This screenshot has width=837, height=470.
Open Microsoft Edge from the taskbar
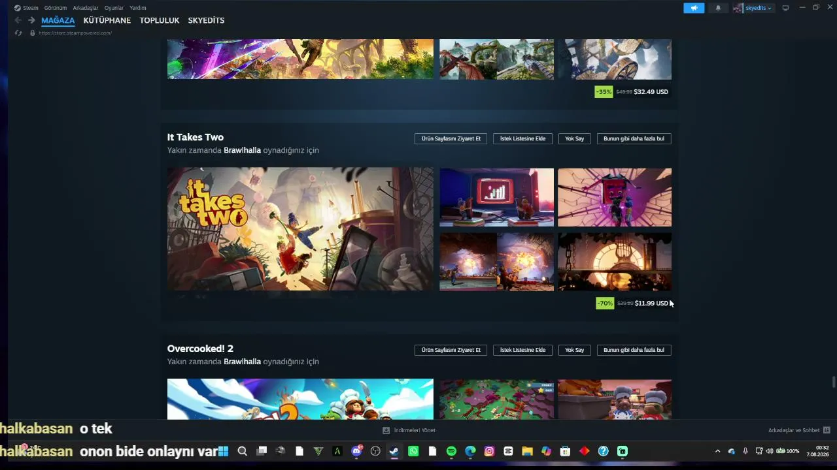pos(470,451)
